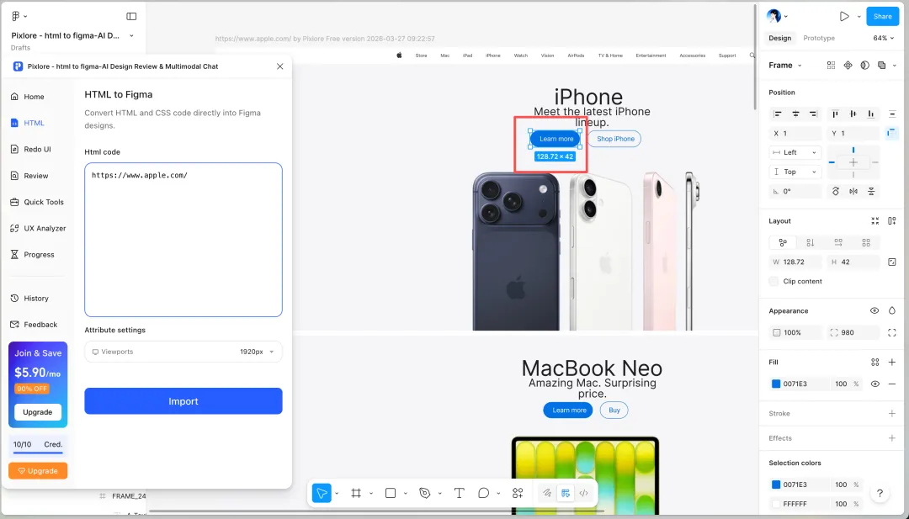Open Top vertical constraint dropdown
This screenshot has width=909, height=519.
(x=795, y=172)
